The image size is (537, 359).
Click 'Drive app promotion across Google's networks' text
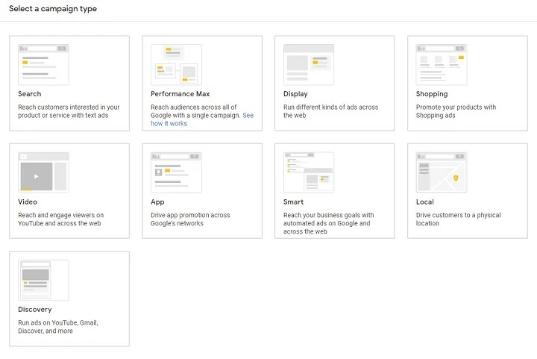tap(190, 219)
